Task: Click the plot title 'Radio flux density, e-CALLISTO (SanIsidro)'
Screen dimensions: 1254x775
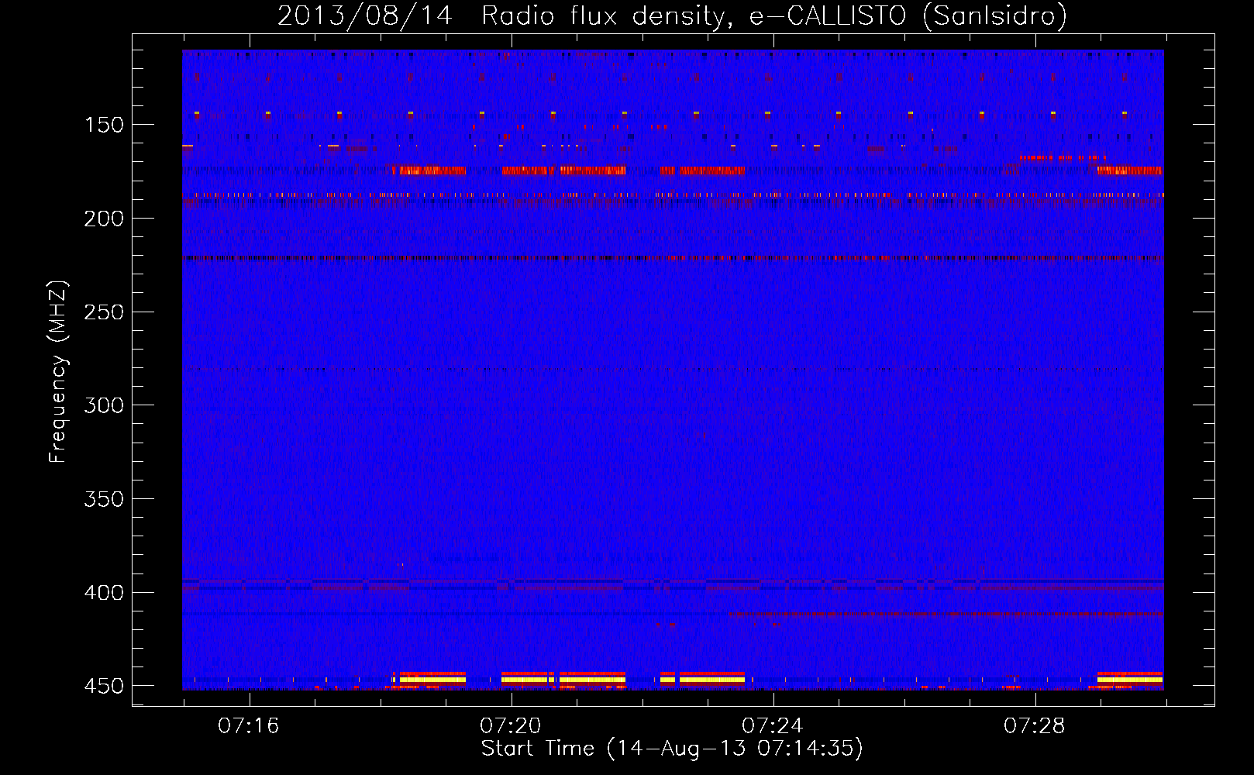Action: click(774, 15)
